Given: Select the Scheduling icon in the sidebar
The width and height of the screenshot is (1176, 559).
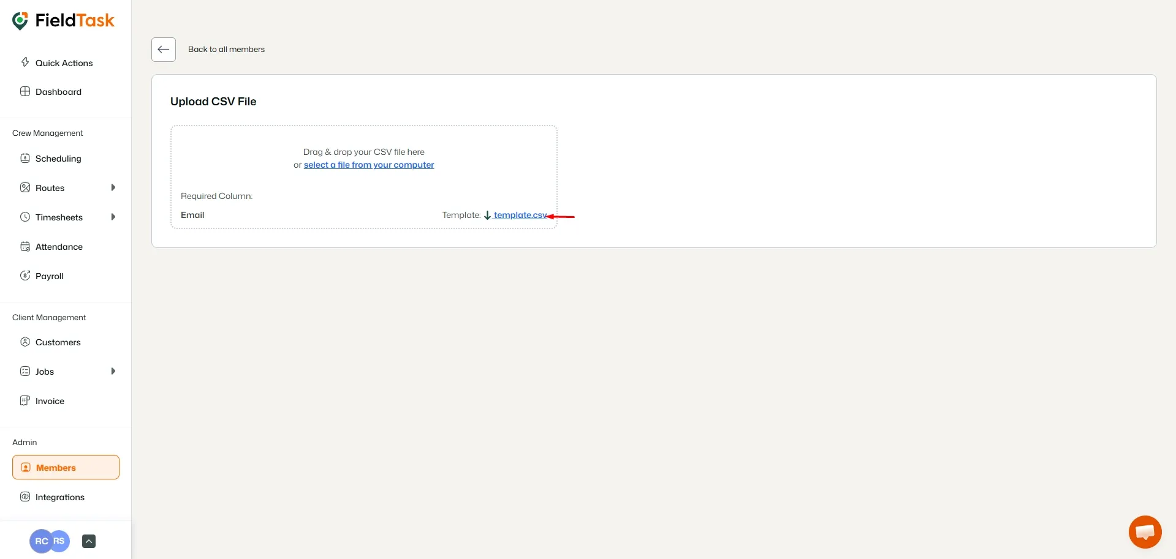Looking at the screenshot, I should (x=25, y=157).
